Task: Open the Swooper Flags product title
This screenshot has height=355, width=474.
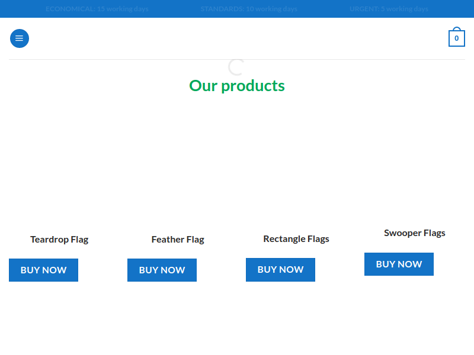Action: coord(415,233)
